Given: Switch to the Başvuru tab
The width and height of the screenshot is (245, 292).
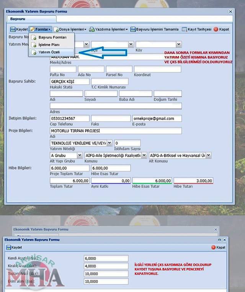Looking at the screenshot, I should pos(31,19).
